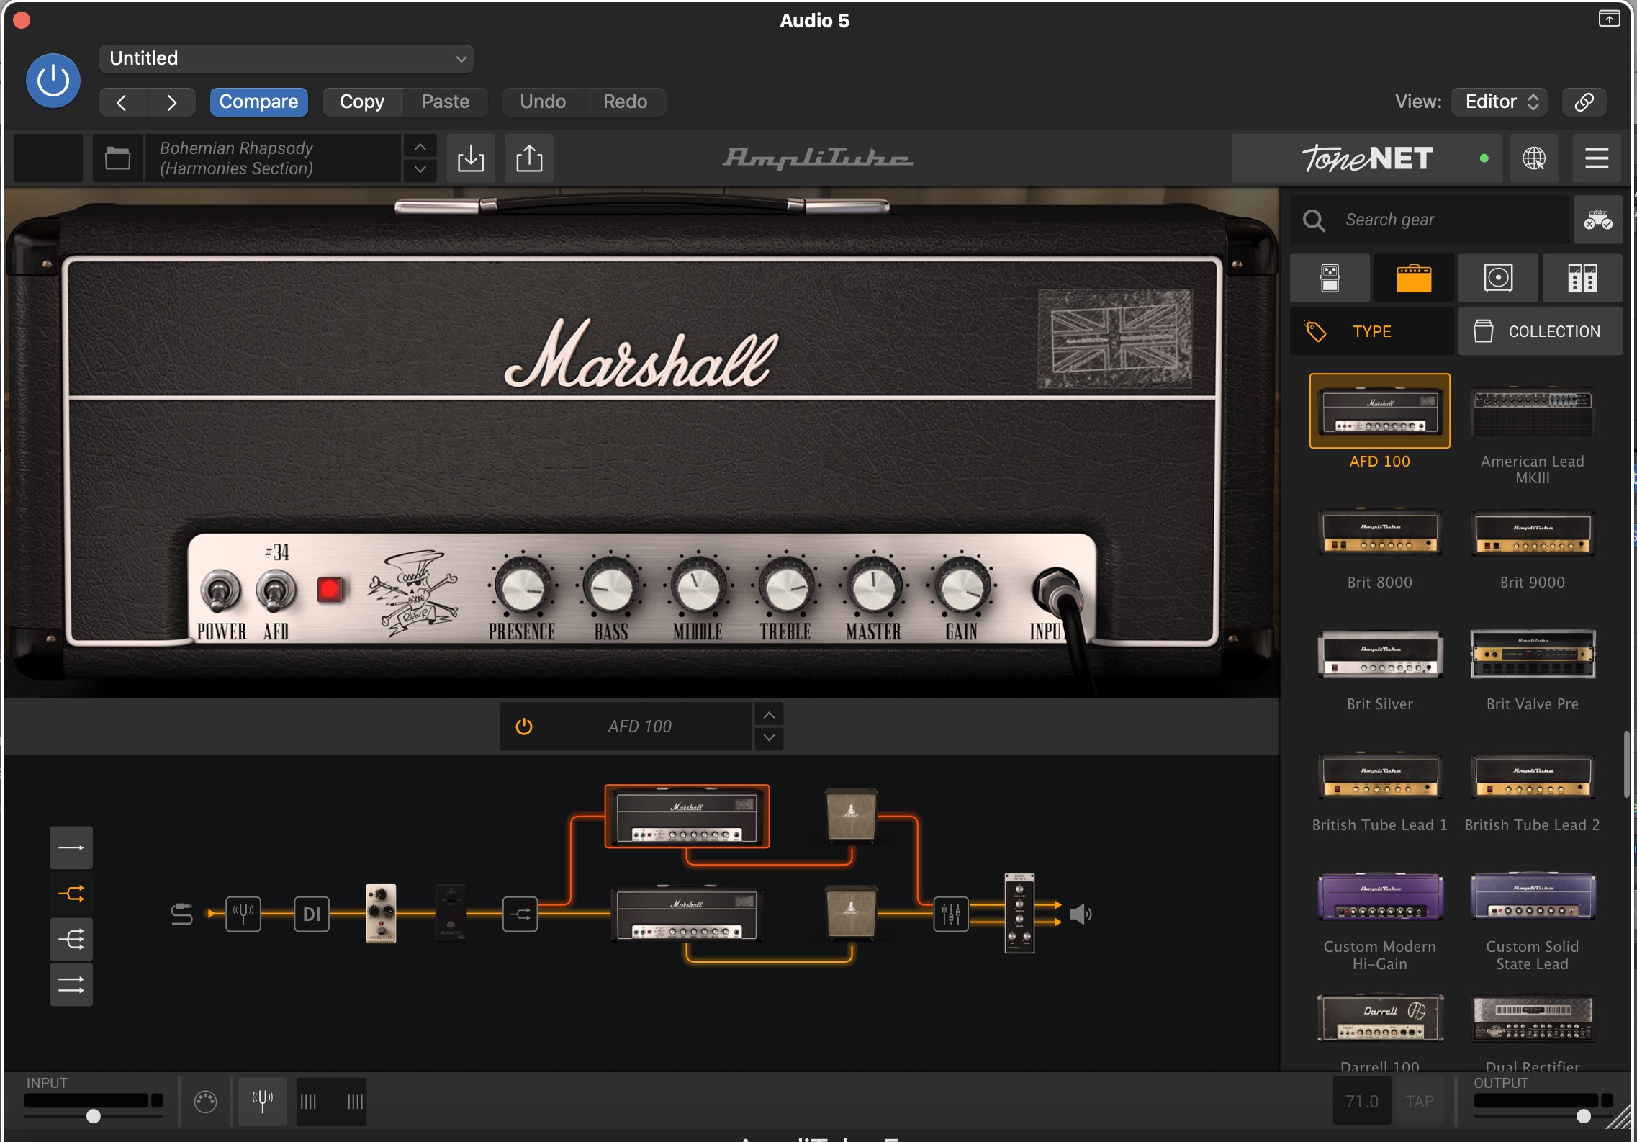Select Brit Valve Pre amp

(x=1532, y=654)
